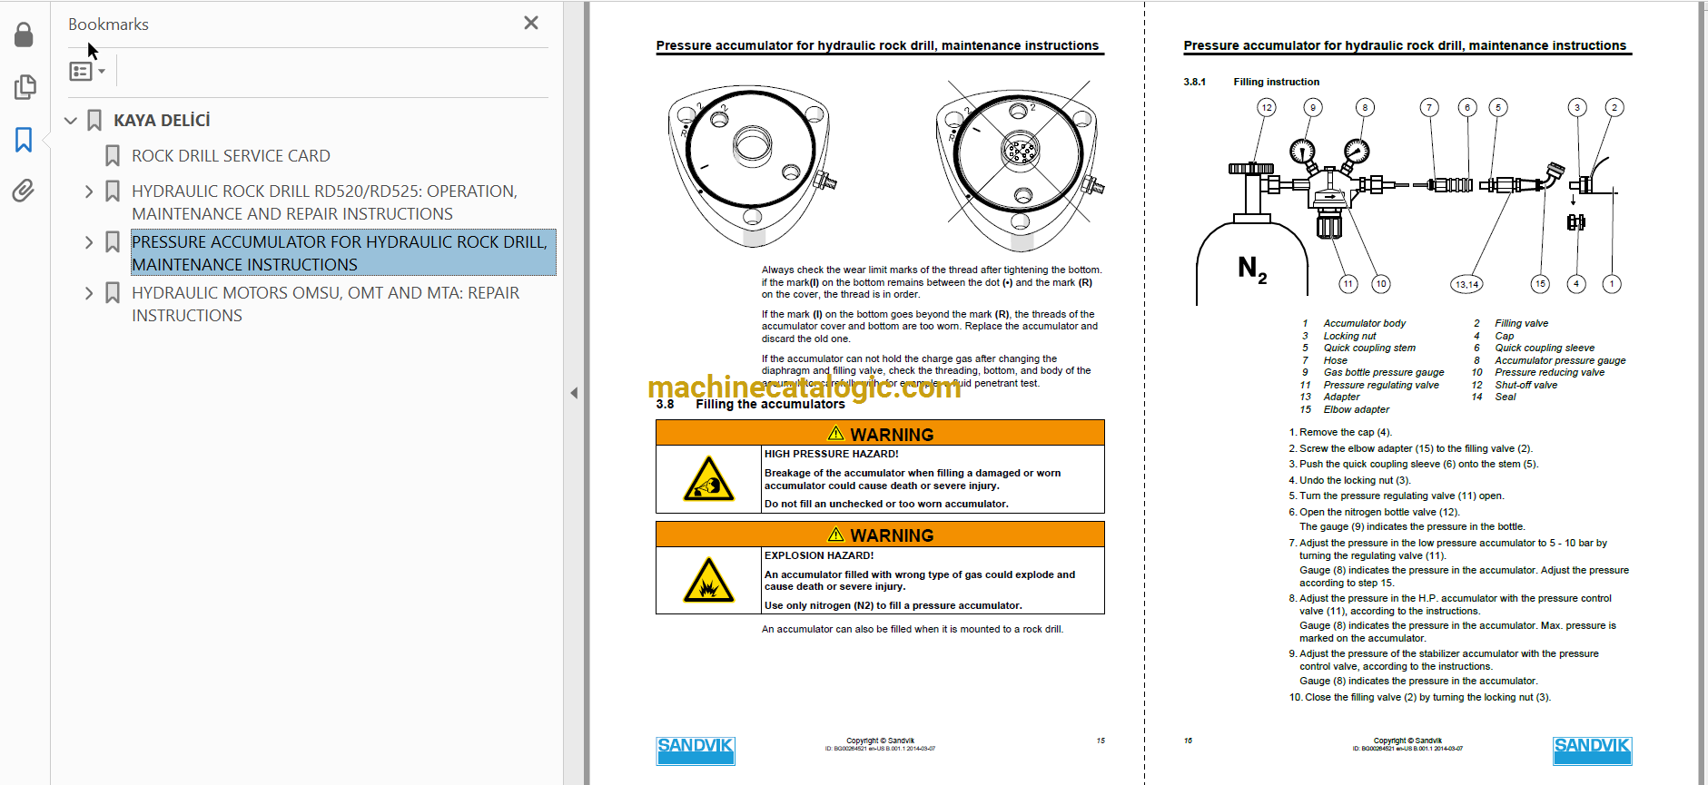Click bookmark icon beside Hydraulic Rock Drill RD520
Viewport: 1708px width, 785px height.
[x=113, y=191]
